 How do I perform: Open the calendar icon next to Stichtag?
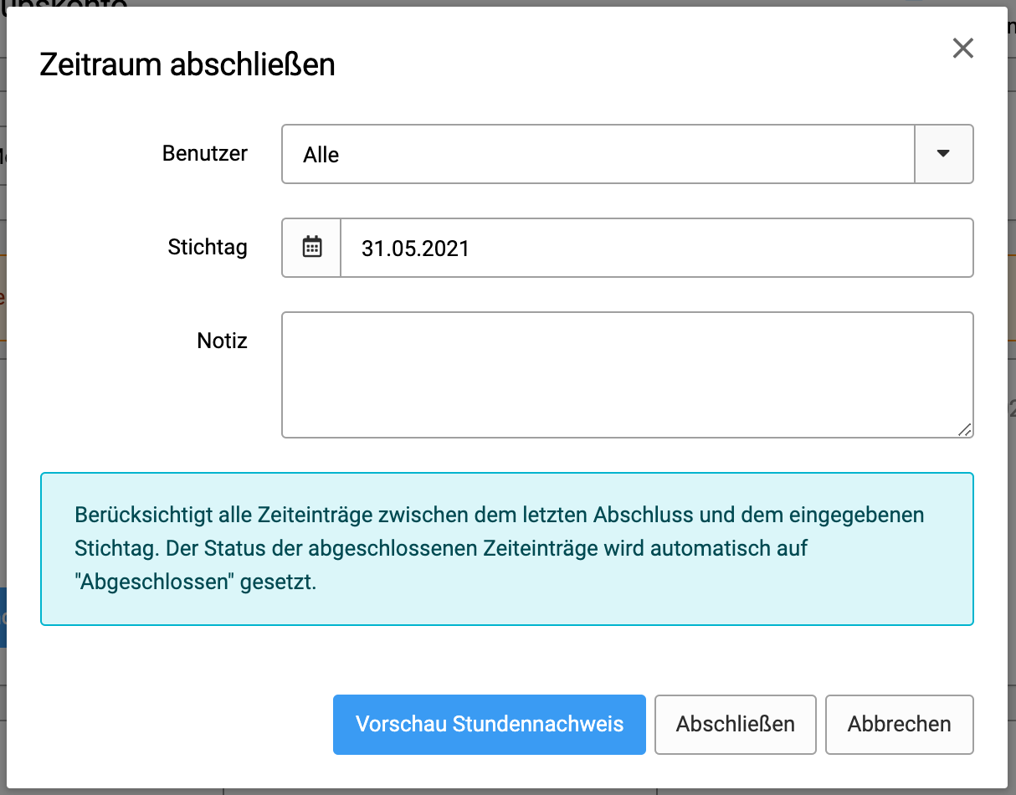coord(312,248)
